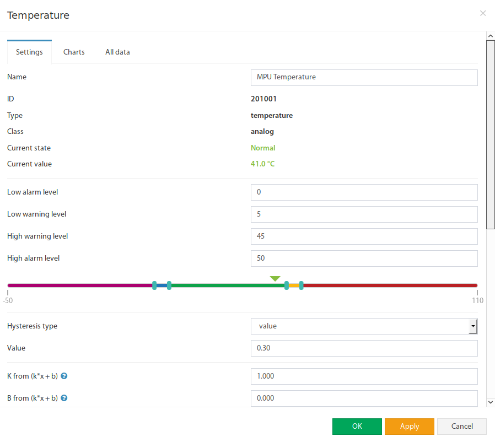Open the Hysteresis type dropdown
This screenshot has width=495, height=442.
tap(364, 326)
